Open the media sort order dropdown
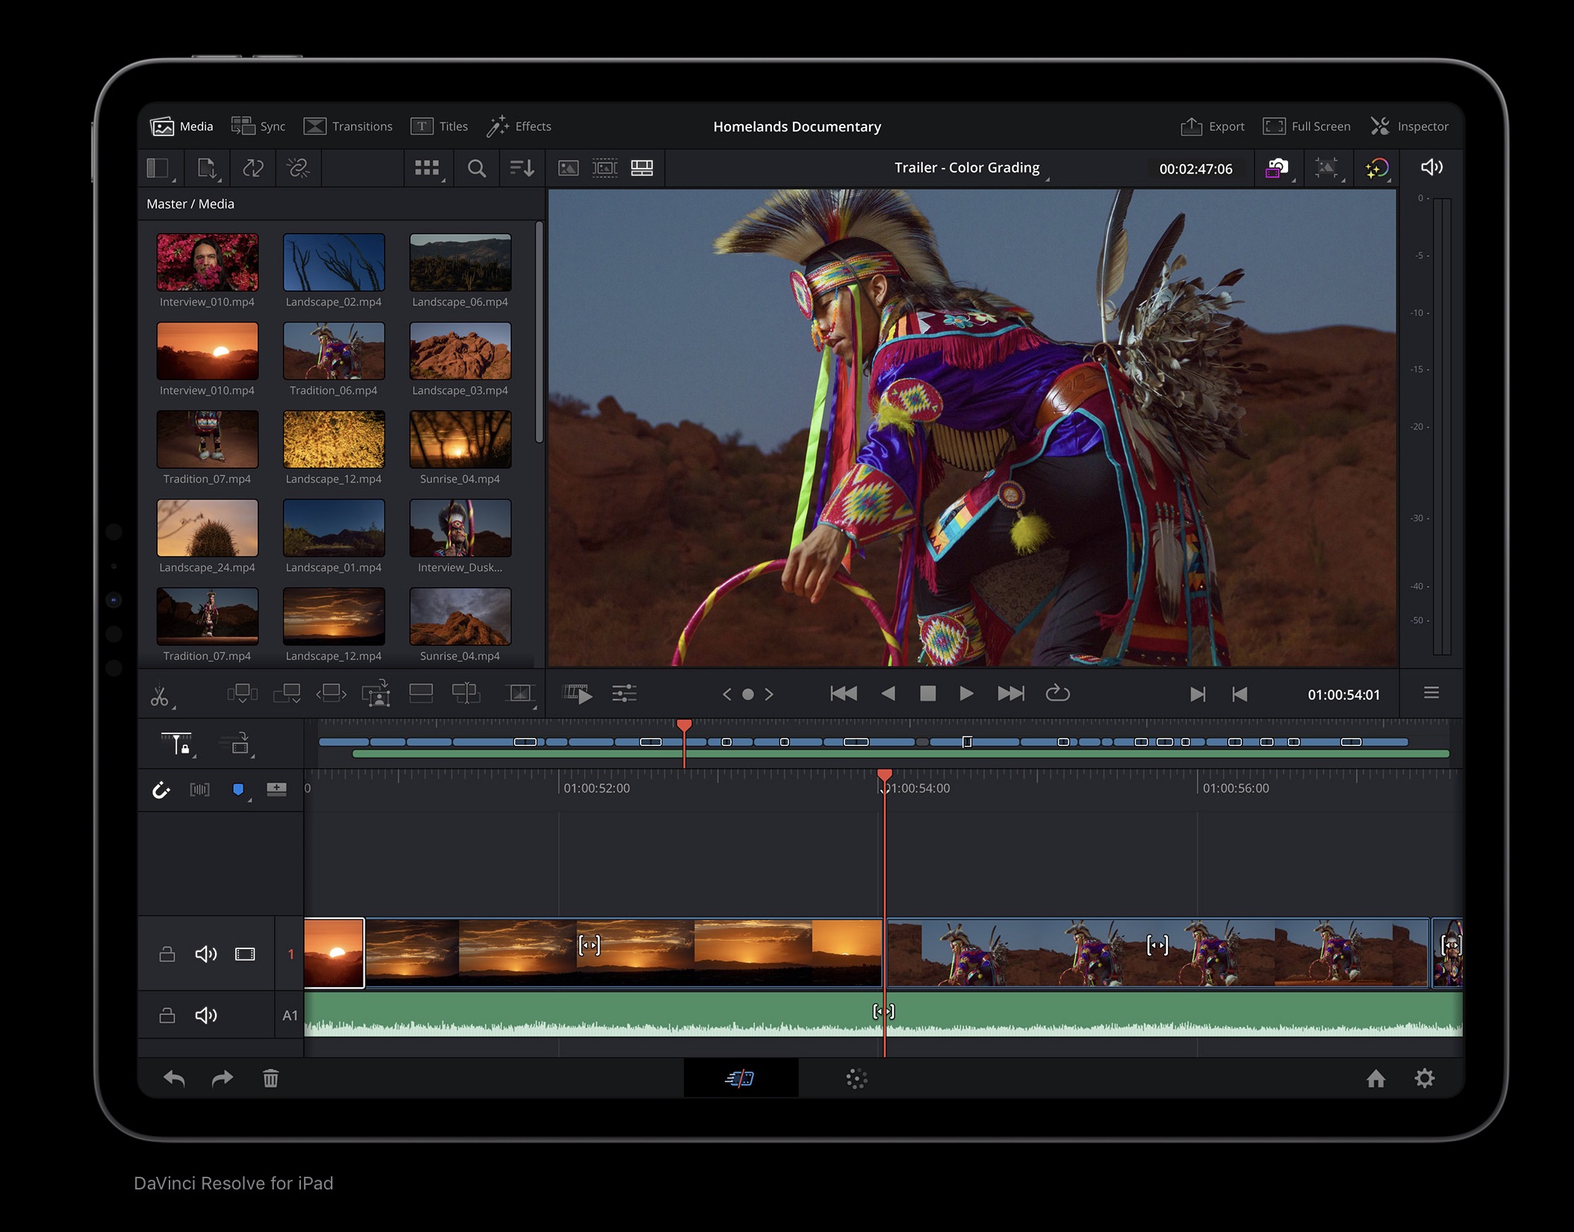Screen dimensions: 1574x1232 524,168
